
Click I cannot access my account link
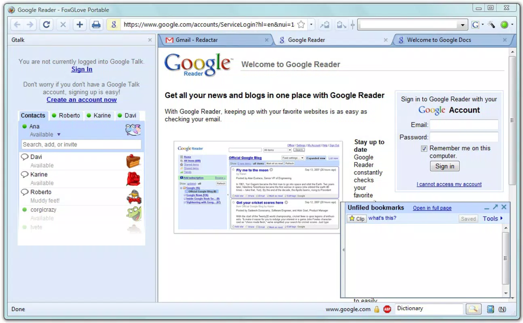tap(449, 184)
